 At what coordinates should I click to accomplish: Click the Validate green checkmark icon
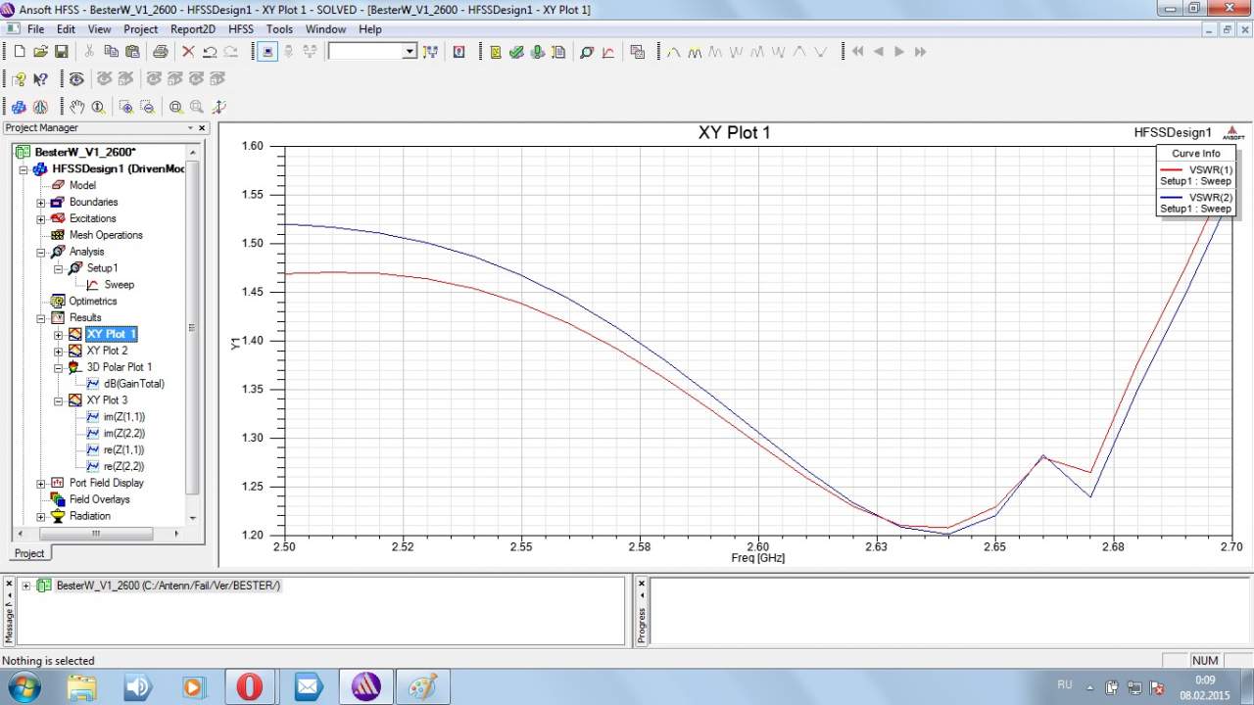[x=516, y=52]
